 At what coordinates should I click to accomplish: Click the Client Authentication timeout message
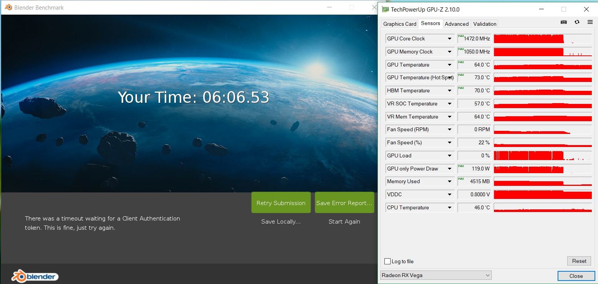pyautogui.click(x=102, y=223)
